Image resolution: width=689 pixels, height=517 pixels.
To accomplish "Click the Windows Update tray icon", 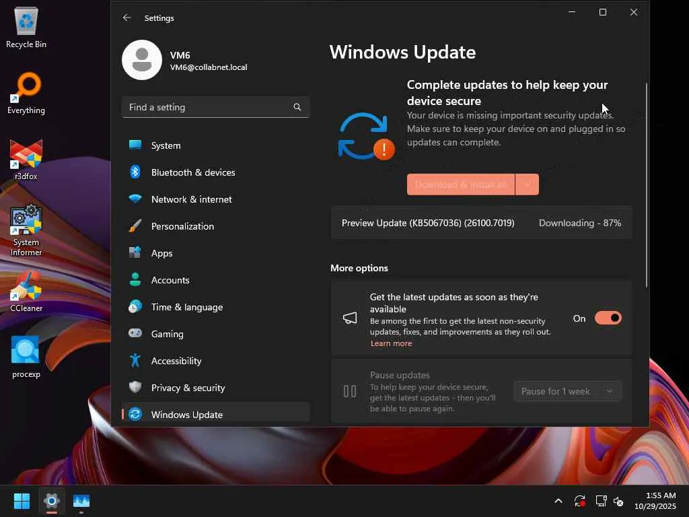I will tap(579, 501).
